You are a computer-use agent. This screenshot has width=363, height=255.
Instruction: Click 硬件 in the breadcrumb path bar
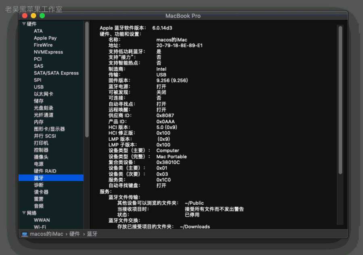pyautogui.click(x=75, y=234)
